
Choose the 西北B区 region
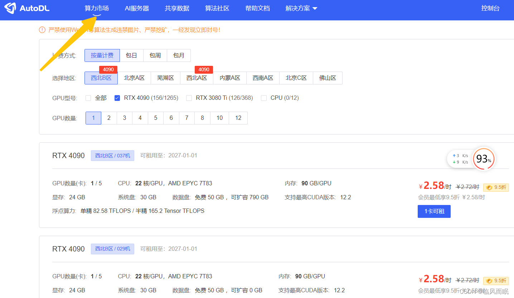pos(101,78)
